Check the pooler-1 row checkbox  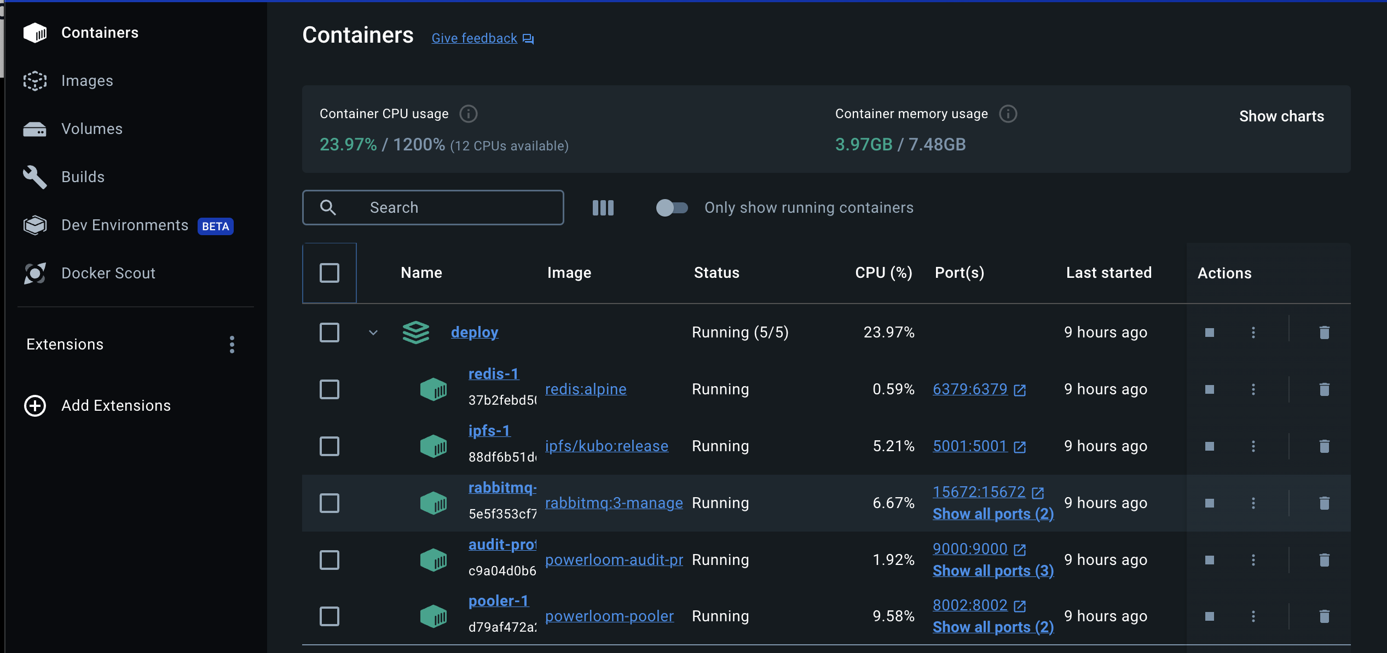click(330, 616)
